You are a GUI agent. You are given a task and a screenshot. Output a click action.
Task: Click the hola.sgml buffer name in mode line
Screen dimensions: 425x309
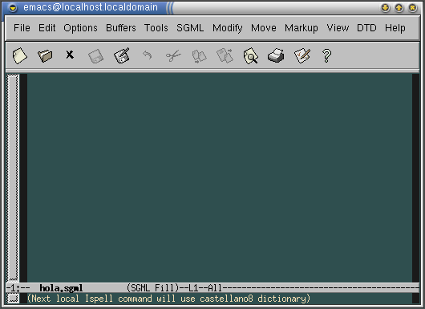click(61, 288)
